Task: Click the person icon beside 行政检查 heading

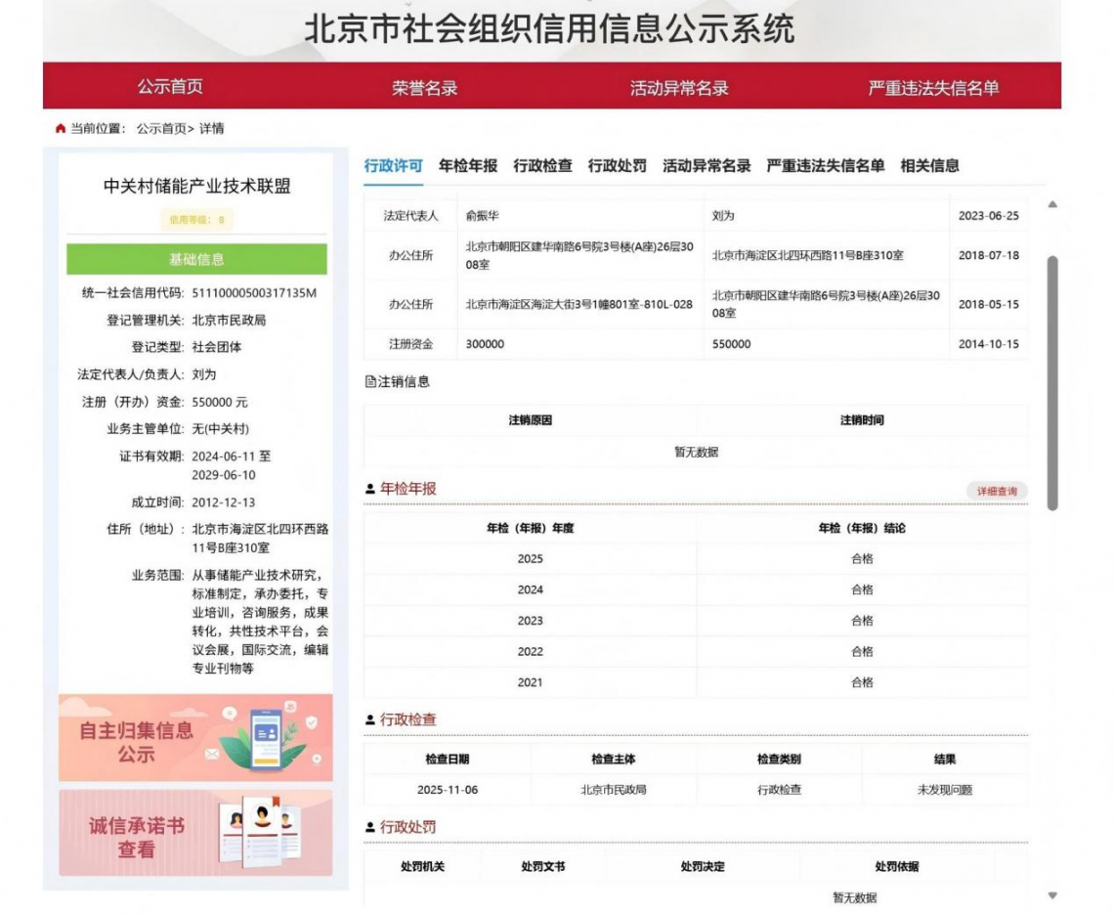Action: pos(370,720)
